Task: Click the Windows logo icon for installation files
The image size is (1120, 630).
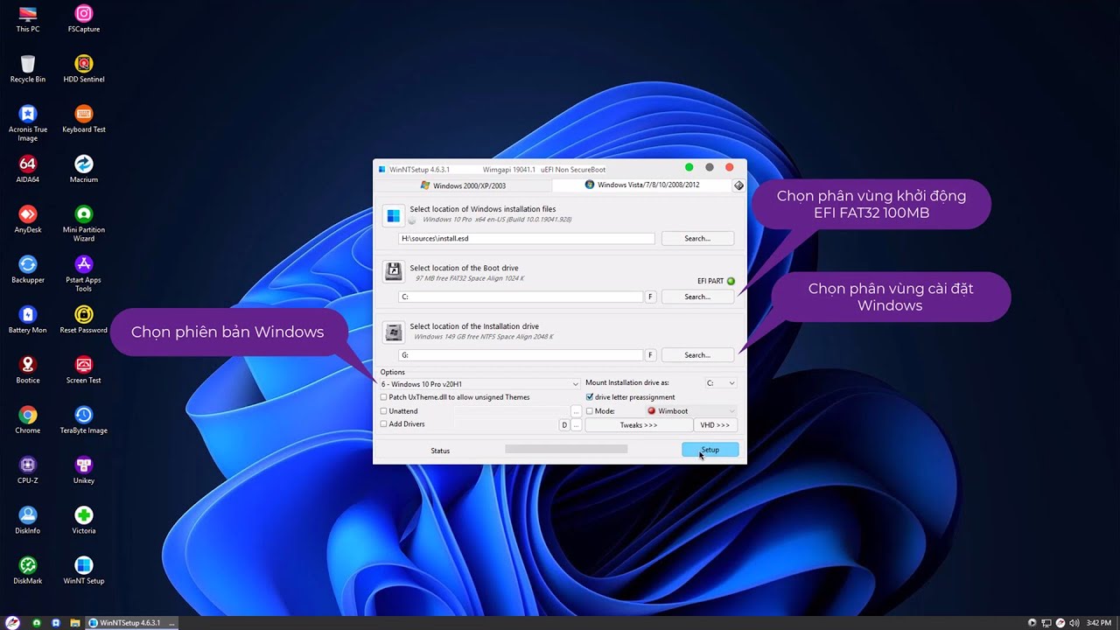Action: pos(394,214)
